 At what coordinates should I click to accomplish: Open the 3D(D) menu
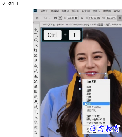[117, 11]
